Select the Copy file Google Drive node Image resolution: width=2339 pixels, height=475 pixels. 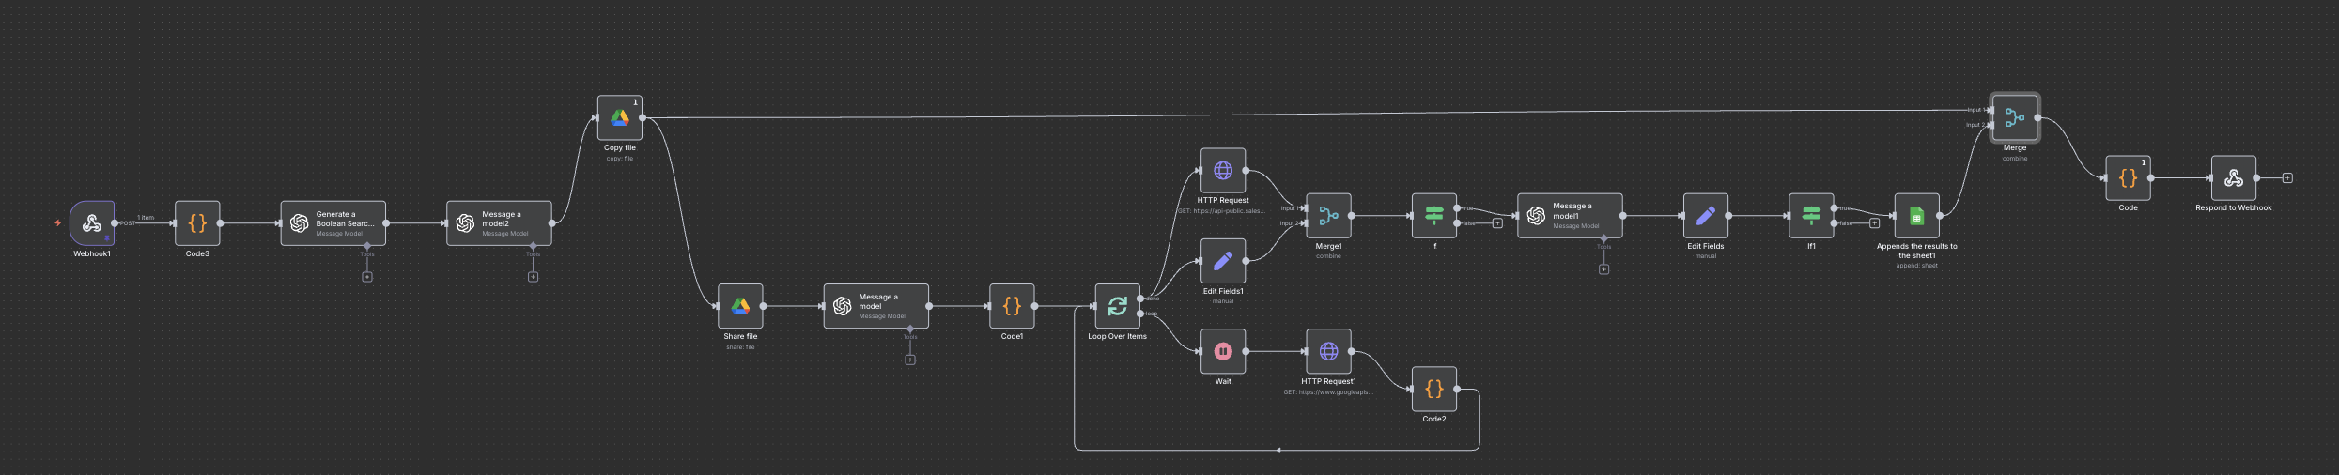click(x=620, y=118)
